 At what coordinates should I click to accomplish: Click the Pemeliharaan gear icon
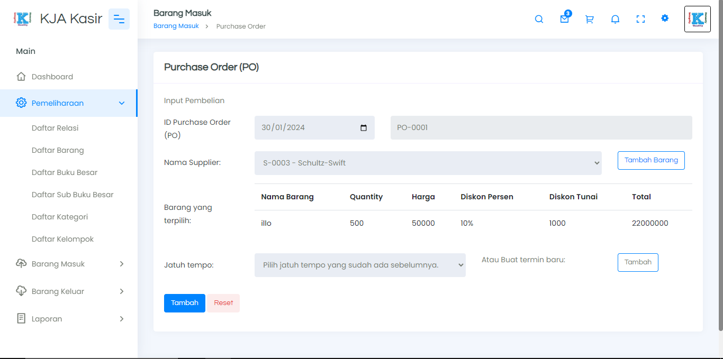click(x=21, y=103)
